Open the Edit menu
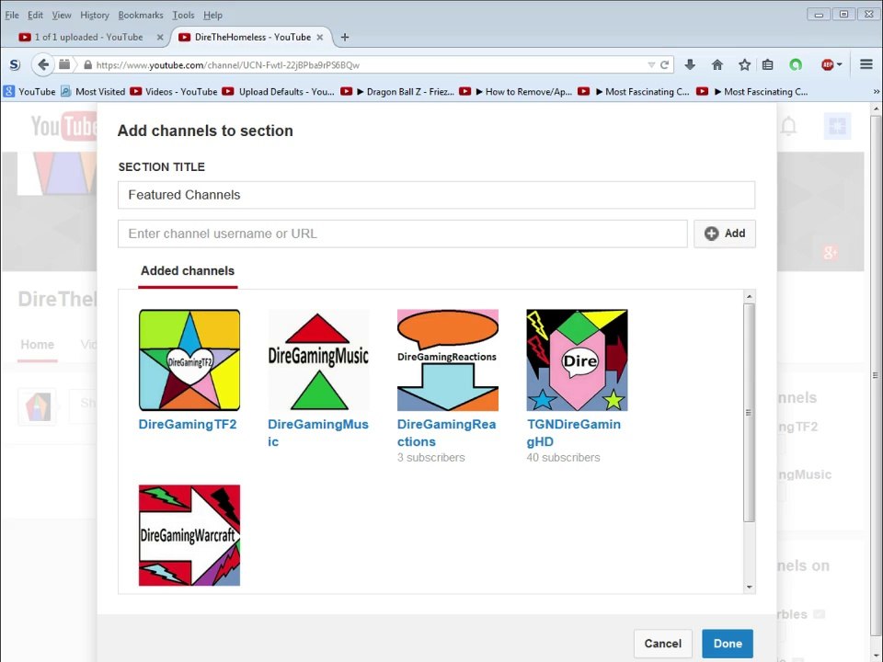This screenshot has height=662, width=883. (x=36, y=16)
